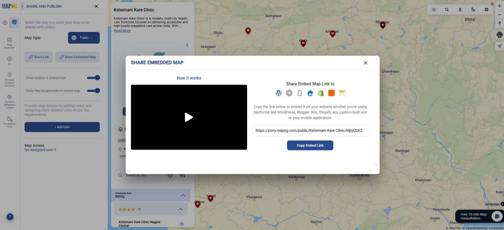
Task: Open Process Reference Layers in sidebar
Action: point(10,102)
